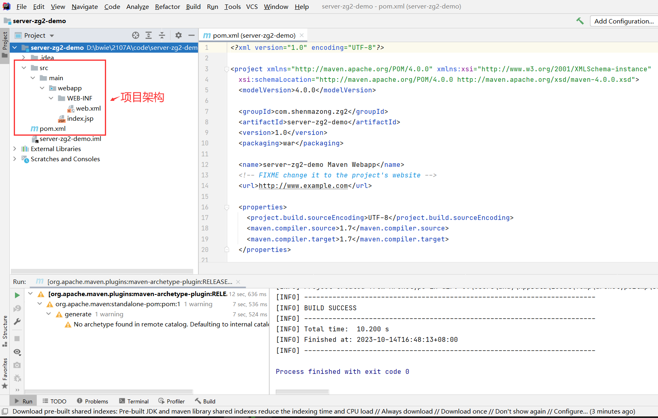Open the Problems tool window tab
658x418 pixels.
pyautogui.click(x=92, y=401)
